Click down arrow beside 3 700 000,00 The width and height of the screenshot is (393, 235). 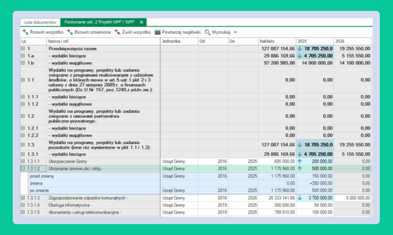(299, 198)
